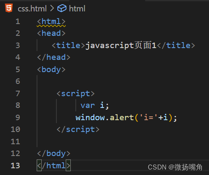This screenshot has height=175, width=209.
Task: Click the html symbol cube icon
Action: pyautogui.click(x=62, y=8)
